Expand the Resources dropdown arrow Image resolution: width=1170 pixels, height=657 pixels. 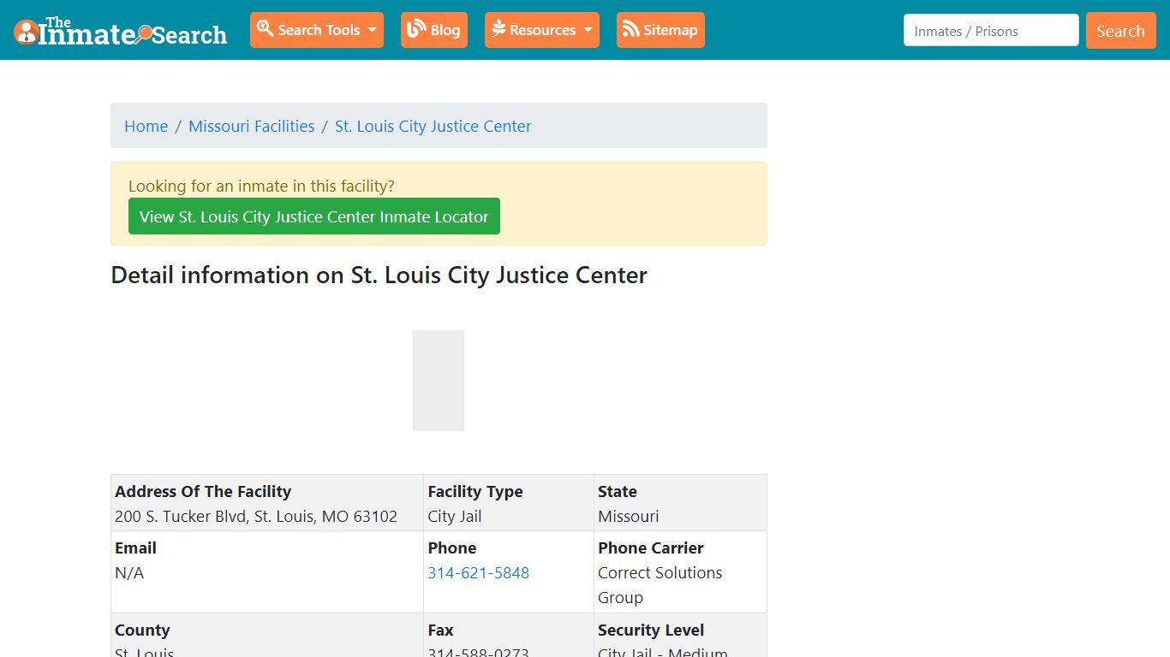click(588, 30)
